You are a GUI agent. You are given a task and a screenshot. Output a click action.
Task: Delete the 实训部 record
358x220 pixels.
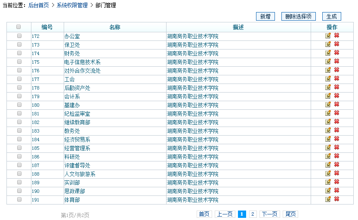336,182
